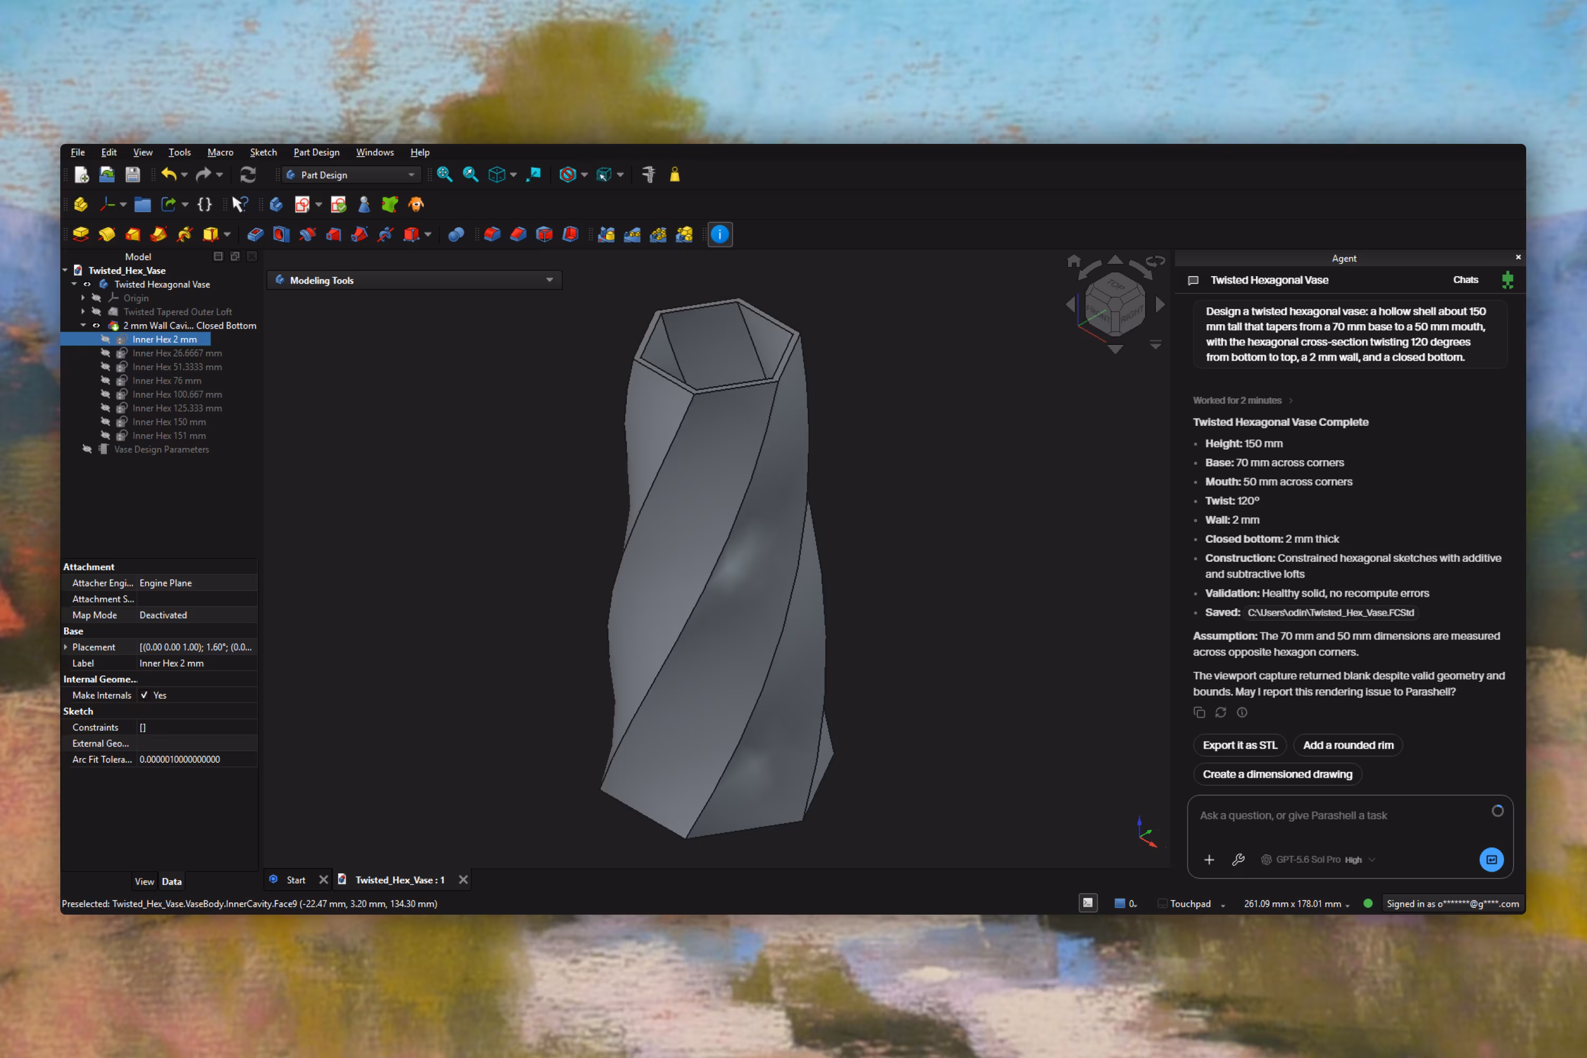Show the Vase Design Parameters item
1587x1058 pixels.
(87, 449)
